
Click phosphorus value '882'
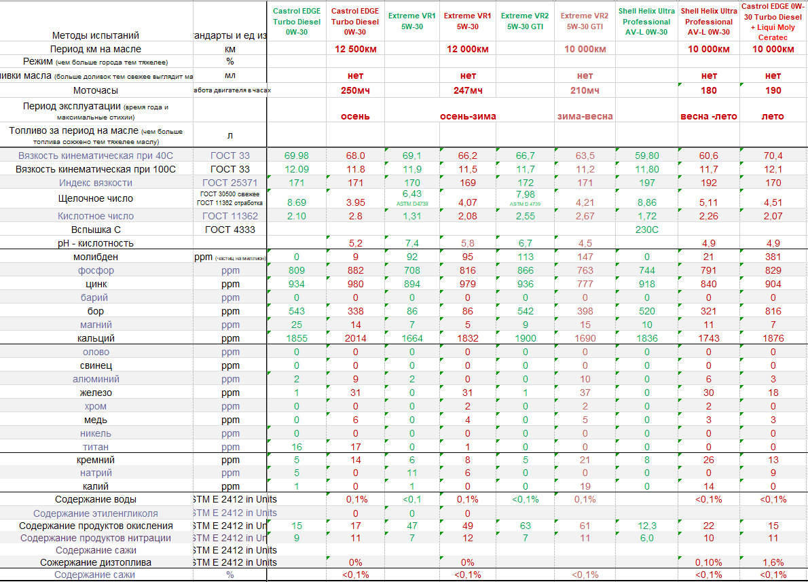[356, 271]
